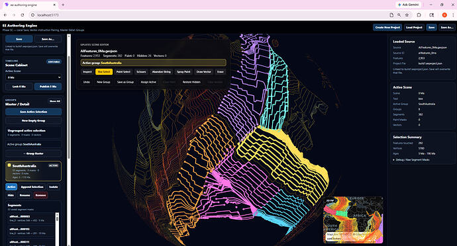The image size is (457, 246).
Task: Click the red Remove group button
Action: coord(41,195)
